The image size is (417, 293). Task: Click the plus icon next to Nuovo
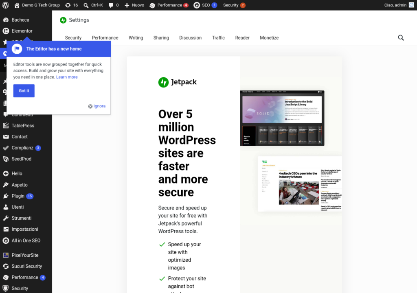tap(127, 5)
